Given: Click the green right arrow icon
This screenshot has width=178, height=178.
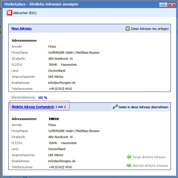Looking at the screenshot, I should (129, 165).
